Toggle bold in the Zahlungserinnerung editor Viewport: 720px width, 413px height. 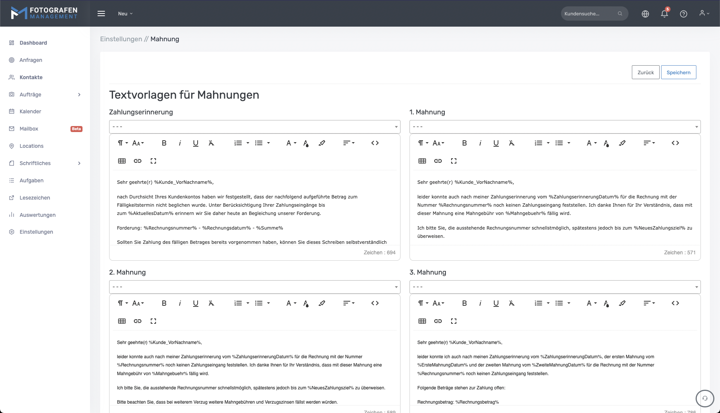coord(164,143)
